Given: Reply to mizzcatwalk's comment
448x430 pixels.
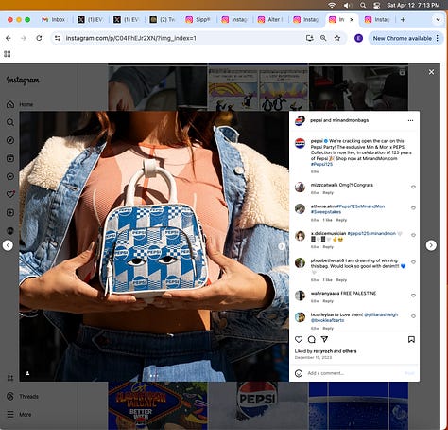Looking at the screenshot, I should click(x=328, y=193).
